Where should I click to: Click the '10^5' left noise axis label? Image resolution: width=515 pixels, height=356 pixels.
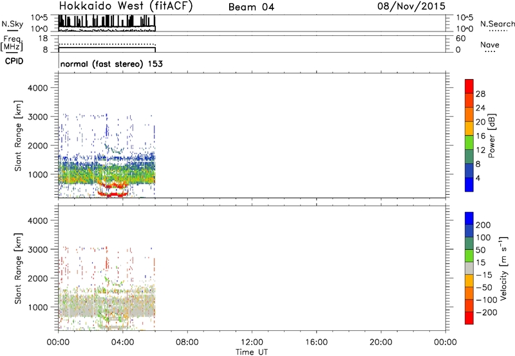(x=39, y=17)
